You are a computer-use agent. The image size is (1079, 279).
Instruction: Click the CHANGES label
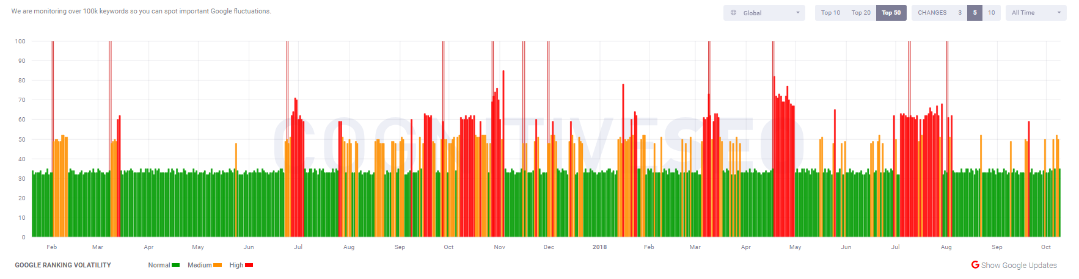click(932, 13)
